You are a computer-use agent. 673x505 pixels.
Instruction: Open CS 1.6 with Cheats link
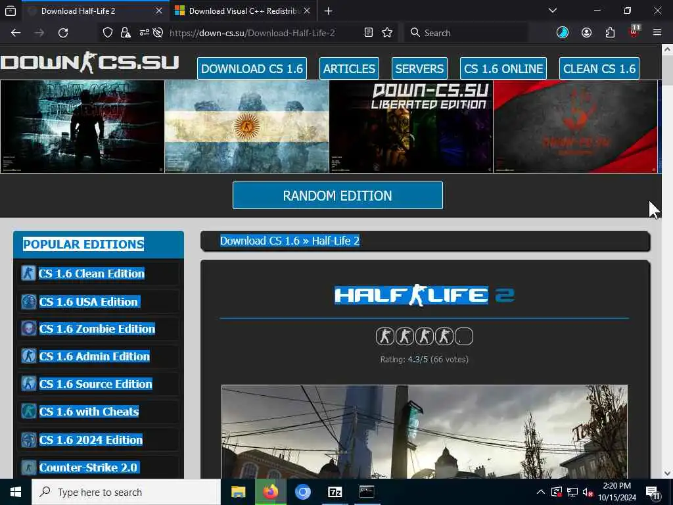click(x=89, y=412)
